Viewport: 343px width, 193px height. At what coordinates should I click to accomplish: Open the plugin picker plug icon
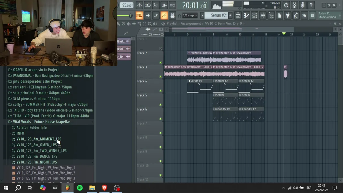pos(288,16)
